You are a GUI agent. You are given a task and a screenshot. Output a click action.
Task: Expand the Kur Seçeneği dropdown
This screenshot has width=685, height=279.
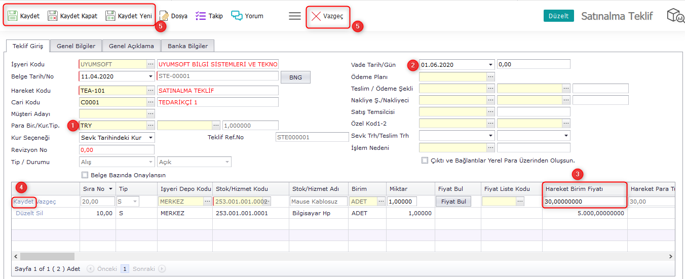coord(150,138)
